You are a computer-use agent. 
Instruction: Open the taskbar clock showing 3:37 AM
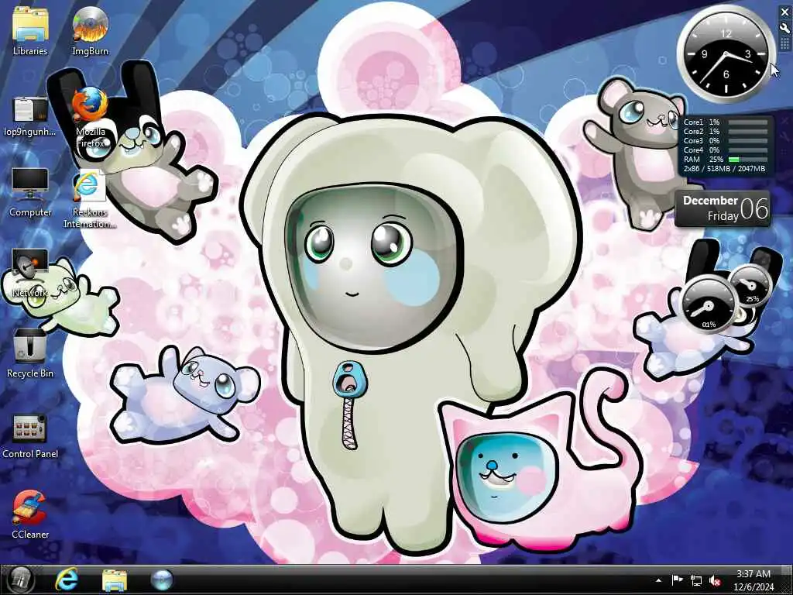point(754,580)
